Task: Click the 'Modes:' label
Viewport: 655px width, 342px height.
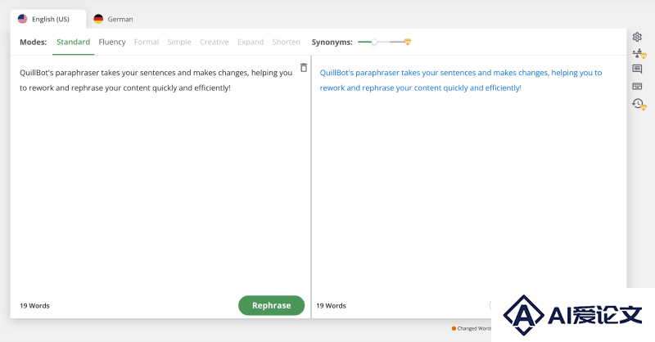Action: (x=34, y=42)
